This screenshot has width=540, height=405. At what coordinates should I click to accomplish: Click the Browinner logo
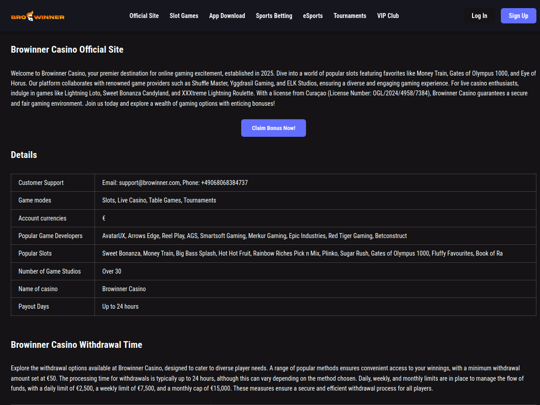38,17
